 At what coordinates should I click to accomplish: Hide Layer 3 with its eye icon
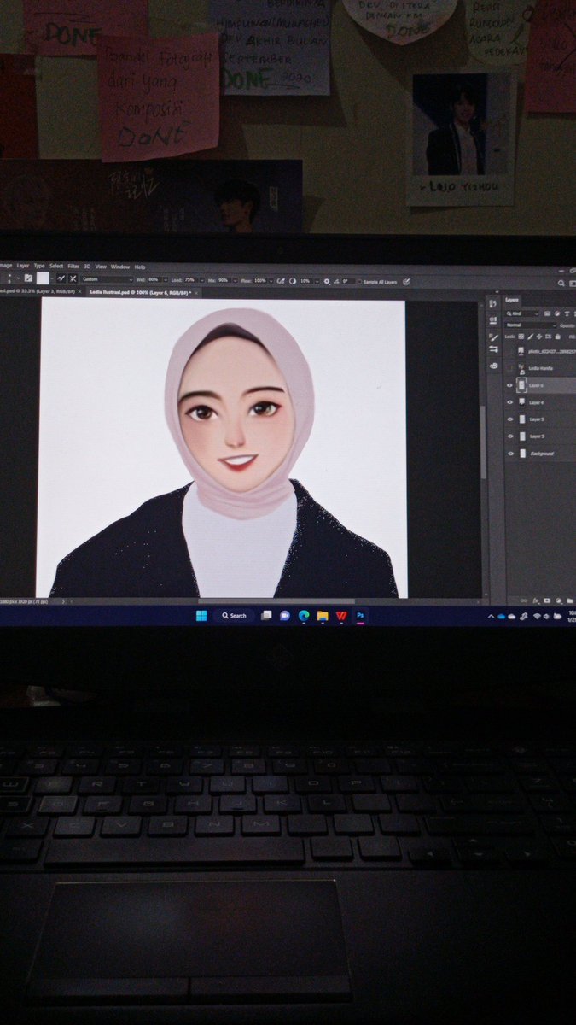click(x=509, y=419)
